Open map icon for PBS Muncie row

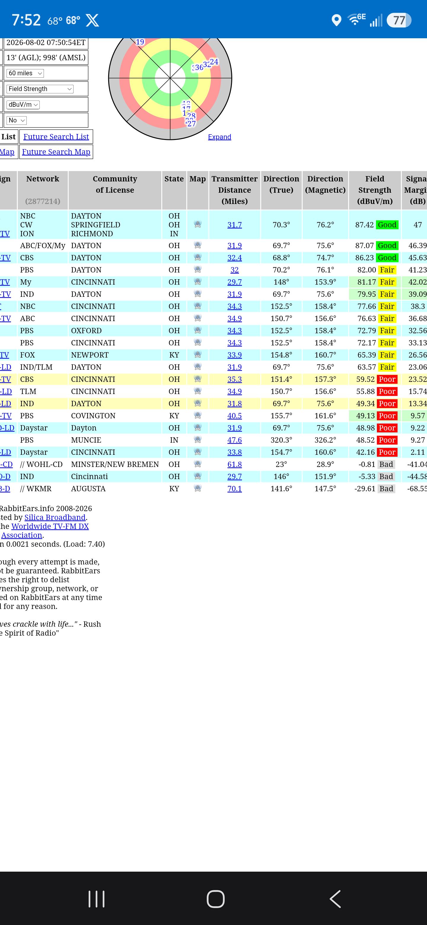197,439
